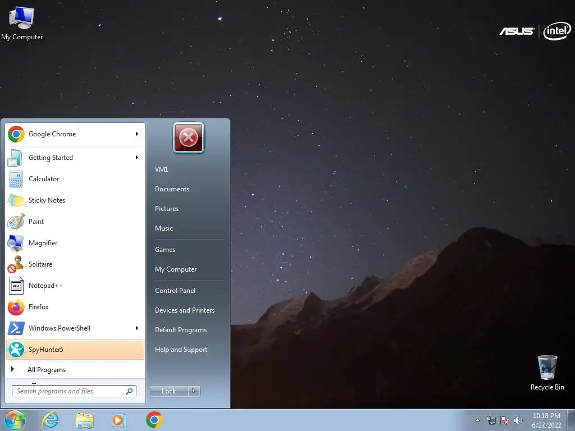Show hidden tray icons arrow
This screenshot has width=575, height=431.
click(x=477, y=420)
